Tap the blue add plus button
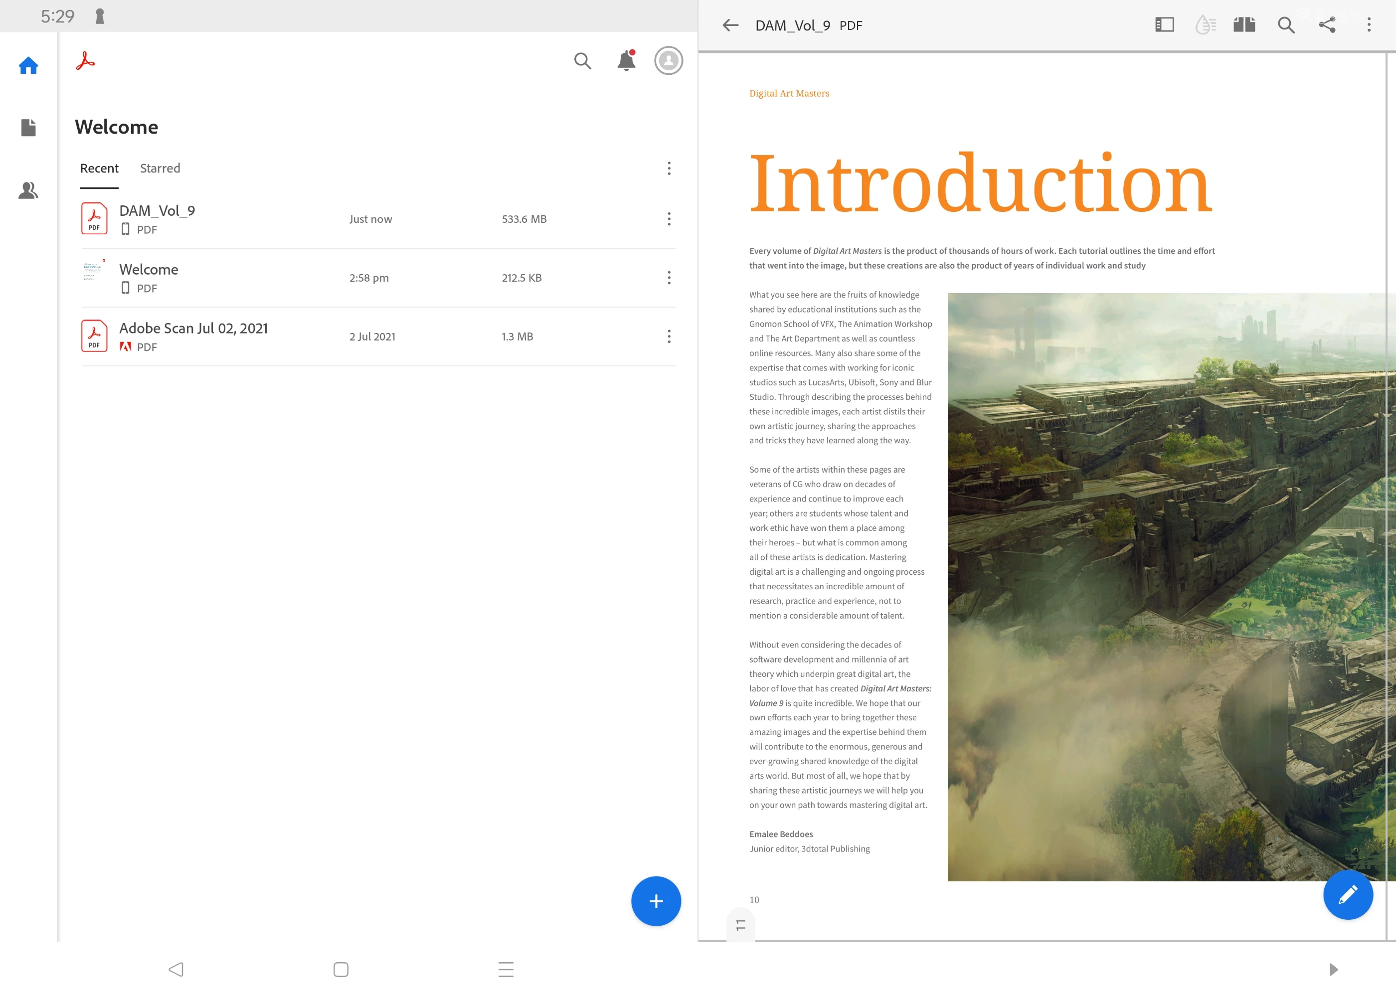 point(656,901)
